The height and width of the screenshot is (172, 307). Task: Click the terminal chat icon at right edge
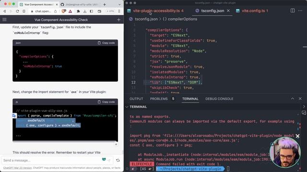pos(304,113)
